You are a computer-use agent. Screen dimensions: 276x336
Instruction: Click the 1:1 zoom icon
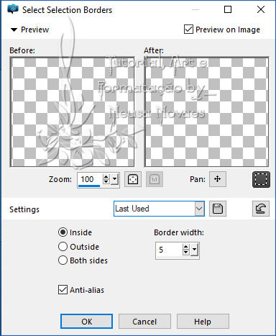(x=155, y=179)
